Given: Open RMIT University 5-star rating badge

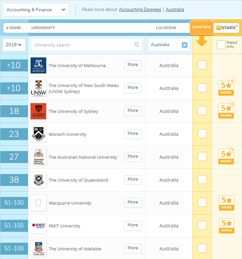Looking at the screenshot, I should (227, 226).
